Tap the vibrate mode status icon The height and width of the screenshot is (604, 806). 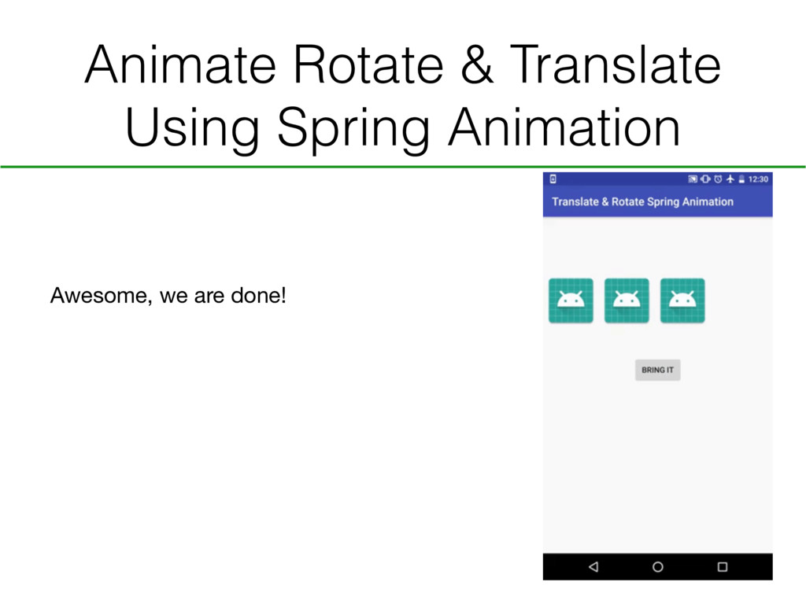705,179
